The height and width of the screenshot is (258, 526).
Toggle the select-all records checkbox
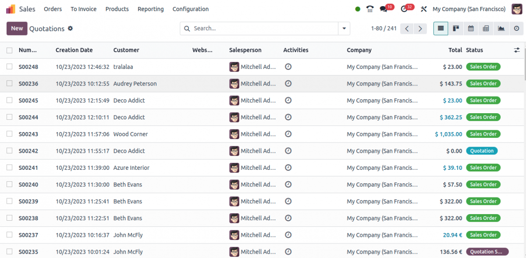coord(9,50)
